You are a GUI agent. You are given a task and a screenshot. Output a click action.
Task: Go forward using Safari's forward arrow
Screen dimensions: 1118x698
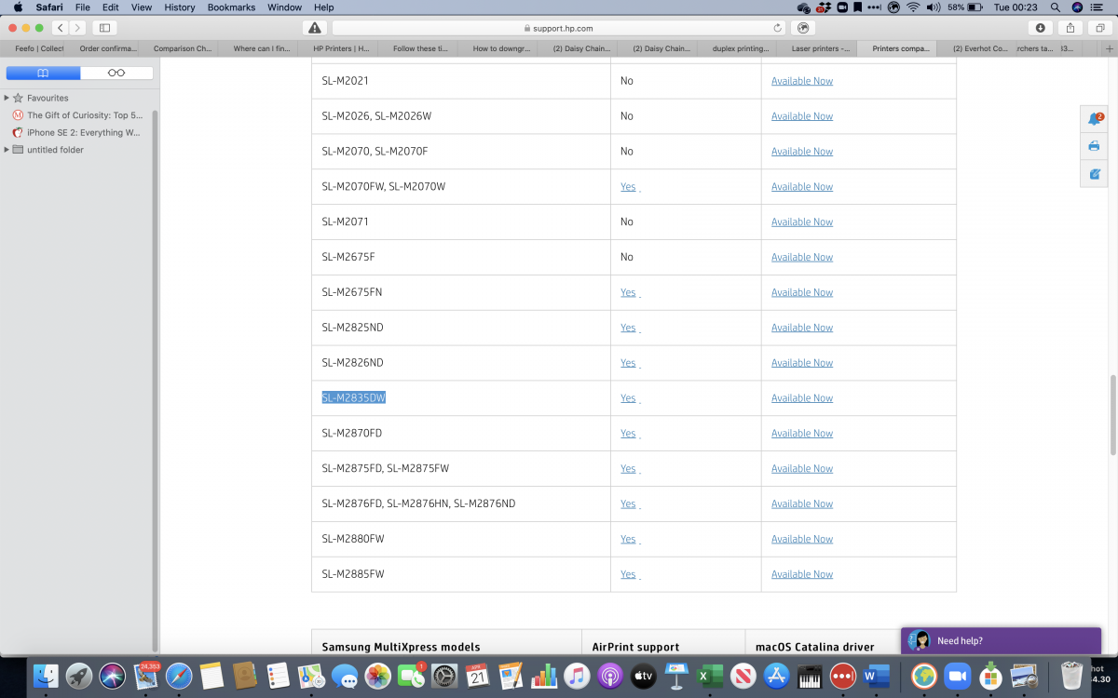78,28
